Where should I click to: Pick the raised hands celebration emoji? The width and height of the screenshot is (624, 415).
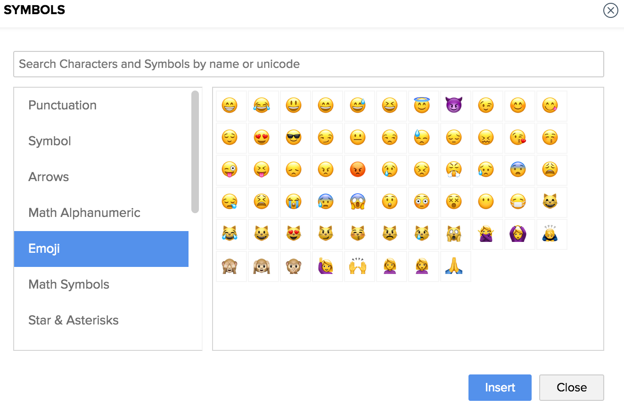(358, 266)
